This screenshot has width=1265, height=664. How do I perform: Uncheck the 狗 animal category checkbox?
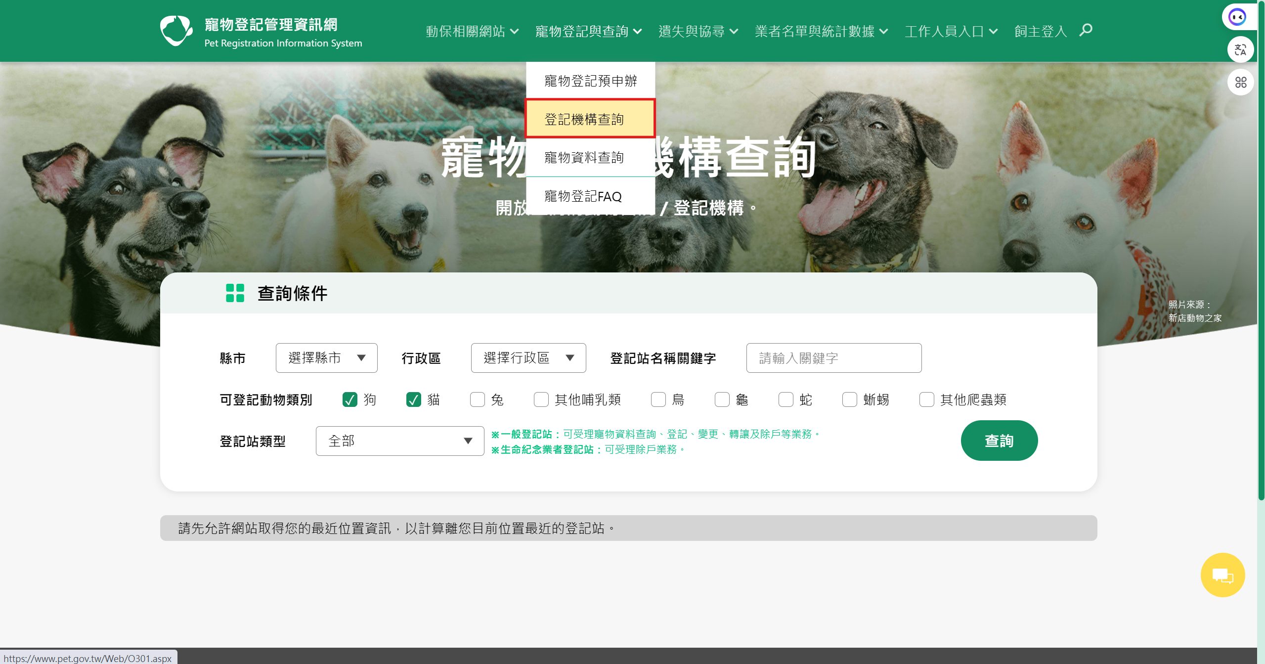coord(351,399)
